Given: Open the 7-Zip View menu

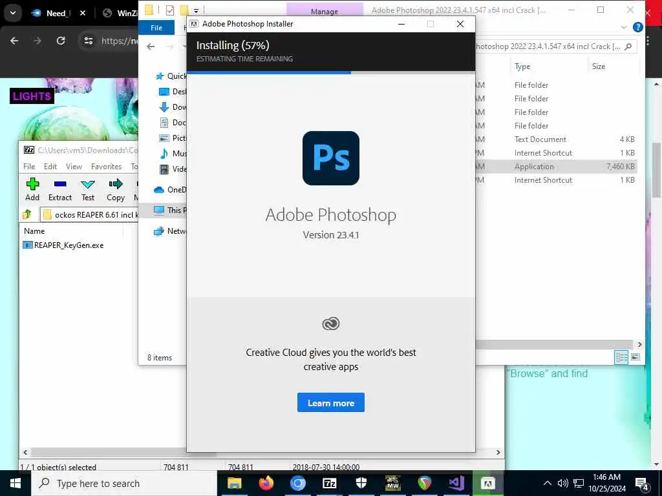Looking at the screenshot, I should pos(74,166).
